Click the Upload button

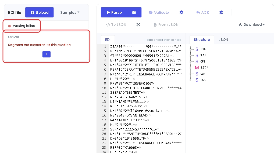pos(39,12)
